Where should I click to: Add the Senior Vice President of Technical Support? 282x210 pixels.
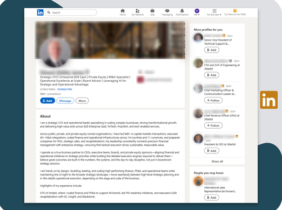point(212,50)
